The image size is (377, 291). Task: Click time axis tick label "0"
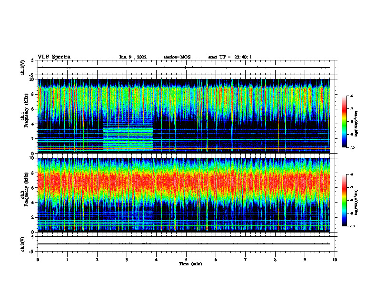38,260
